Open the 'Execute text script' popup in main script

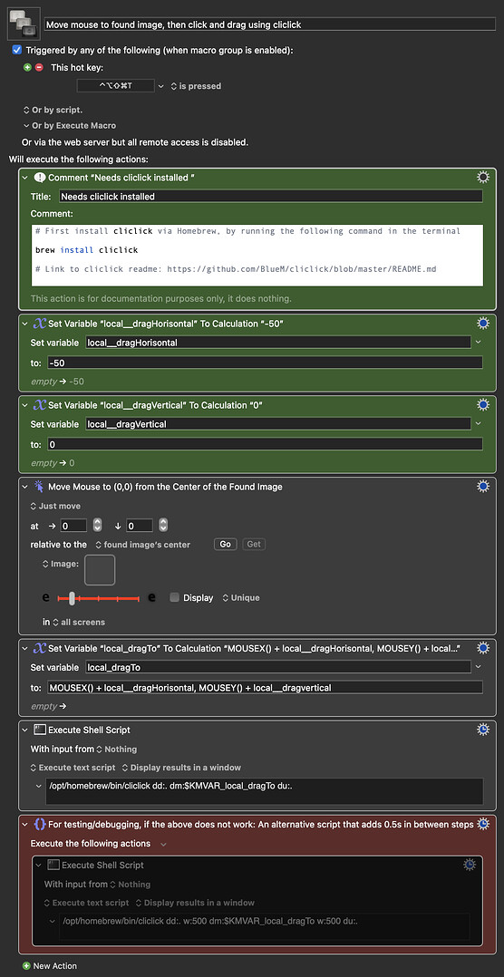tap(73, 768)
